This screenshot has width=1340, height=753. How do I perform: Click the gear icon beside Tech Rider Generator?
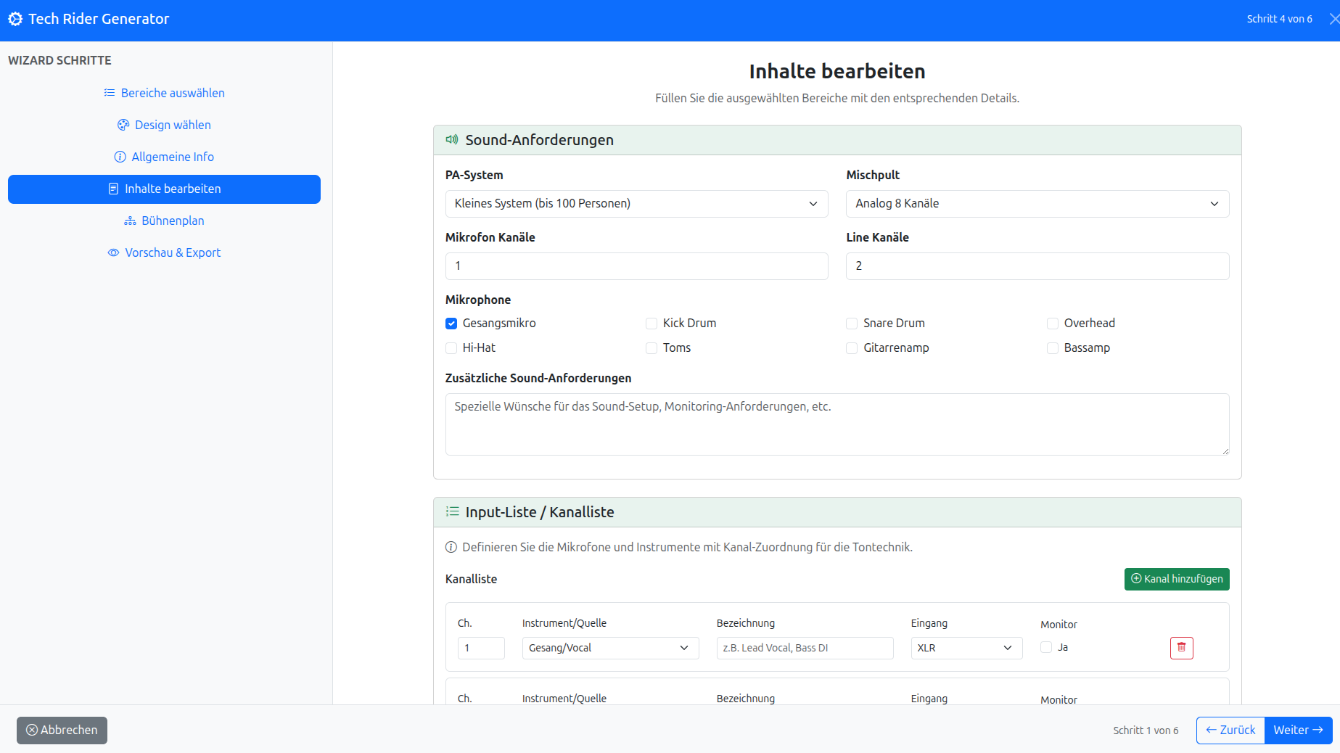coord(15,19)
